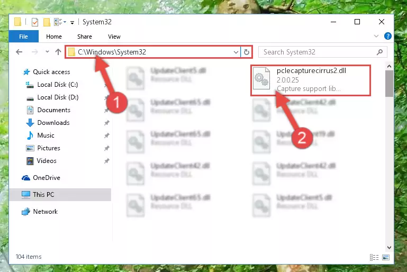Select Network in navigation pane

pyautogui.click(x=45, y=212)
